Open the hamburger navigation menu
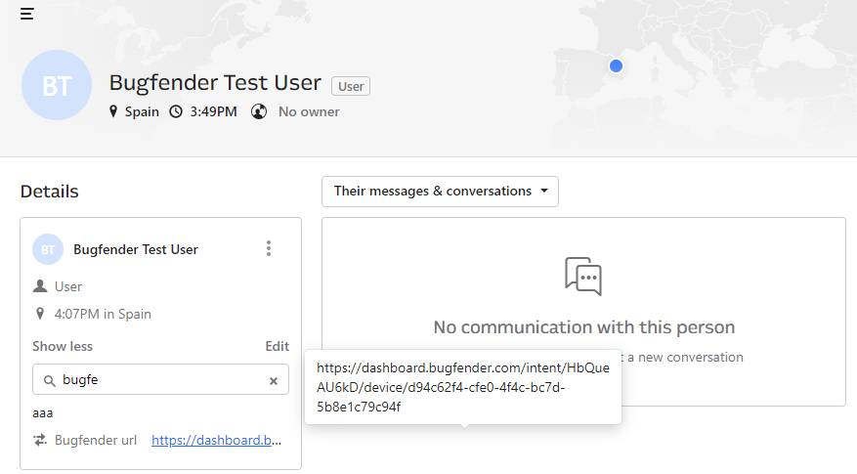The image size is (857, 474). 27,14
